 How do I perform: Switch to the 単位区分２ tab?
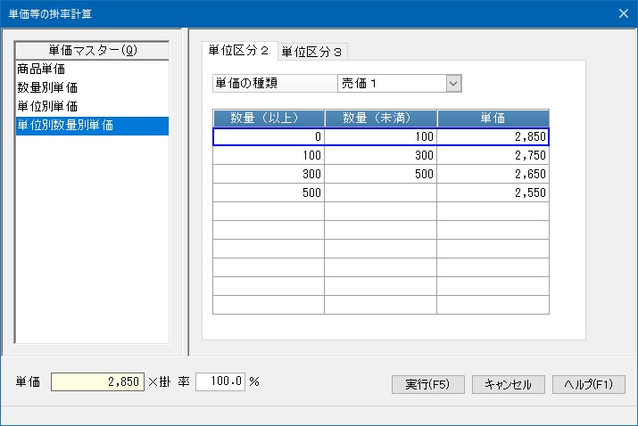point(238,51)
